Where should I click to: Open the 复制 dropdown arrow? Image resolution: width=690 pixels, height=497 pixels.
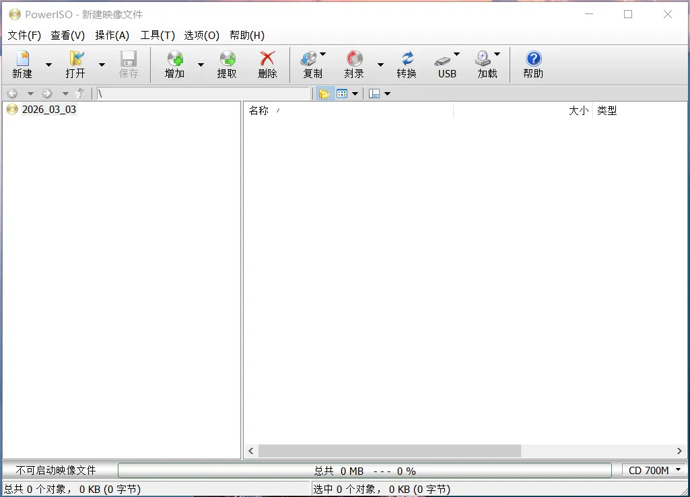[323, 54]
